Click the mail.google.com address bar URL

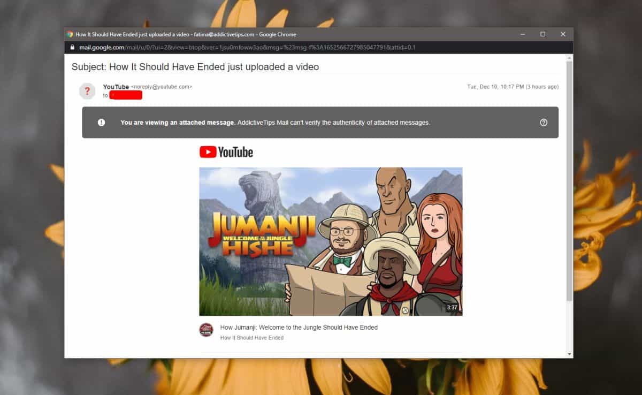(x=248, y=48)
